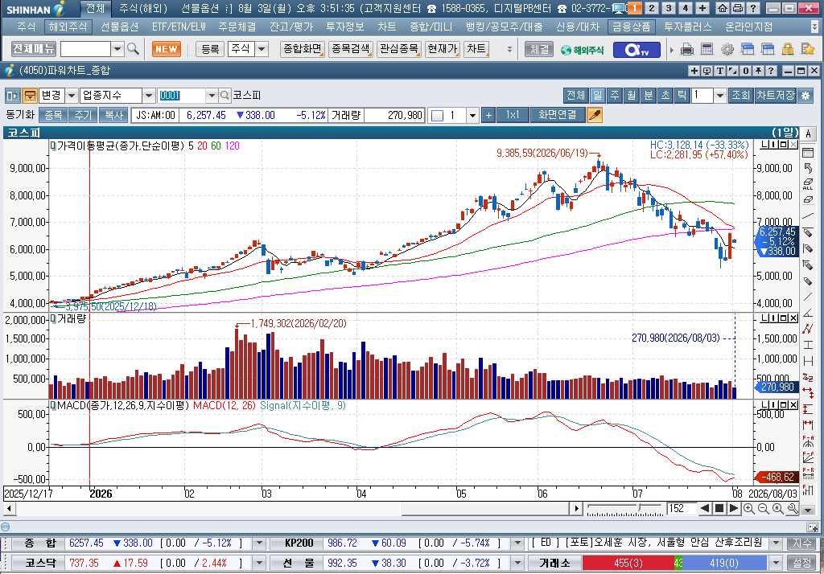
Task: Select the 분 minute period button
Action: pyautogui.click(x=649, y=96)
